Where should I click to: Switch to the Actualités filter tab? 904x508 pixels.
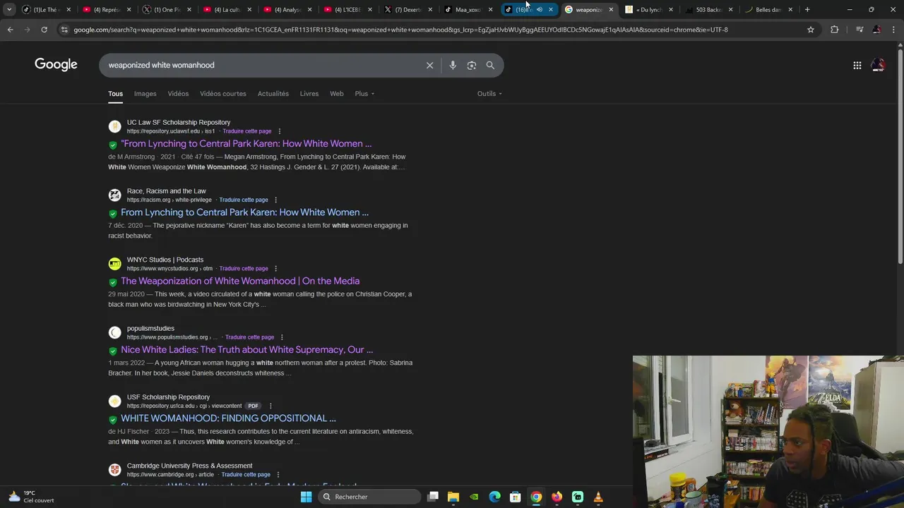(273, 94)
